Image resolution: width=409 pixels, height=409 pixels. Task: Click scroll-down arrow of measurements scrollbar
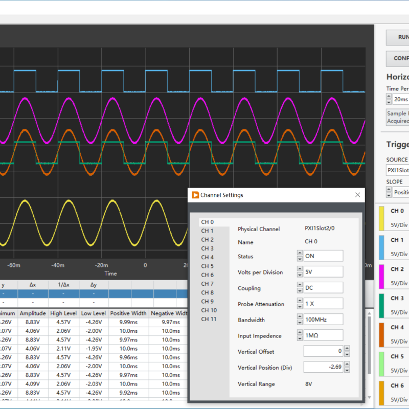369,397
